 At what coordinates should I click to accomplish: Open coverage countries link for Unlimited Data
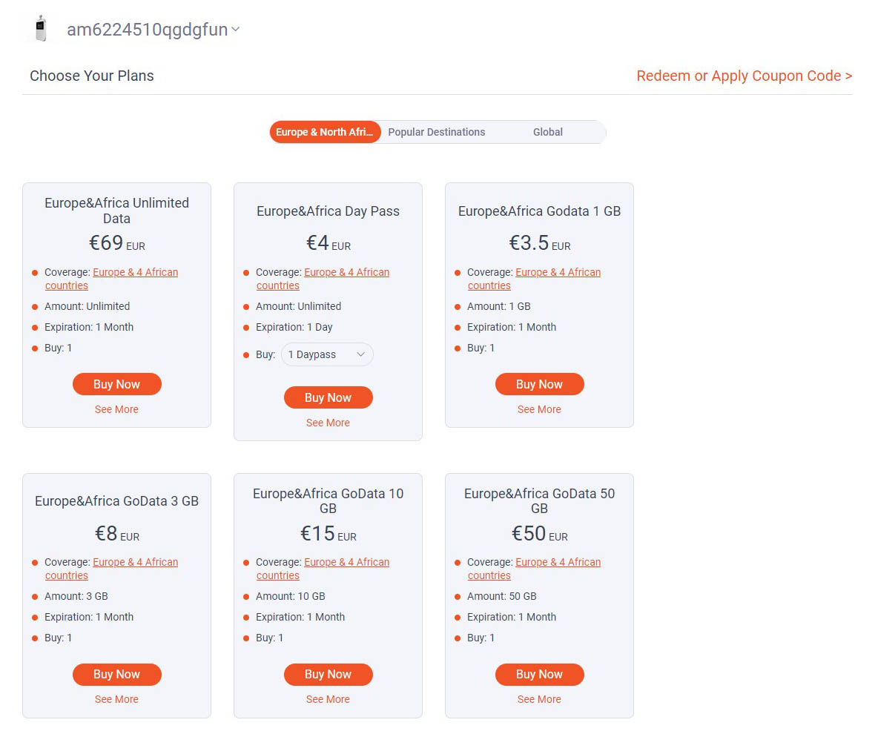pos(112,279)
